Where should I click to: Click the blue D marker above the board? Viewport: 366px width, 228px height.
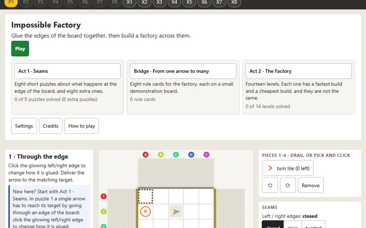click(191, 155)
